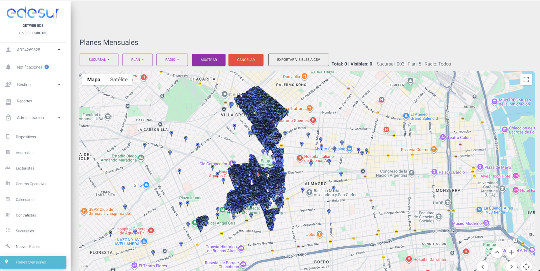
Task: Click the Dispositivos device icon
Action: click(x=8, y=137)
